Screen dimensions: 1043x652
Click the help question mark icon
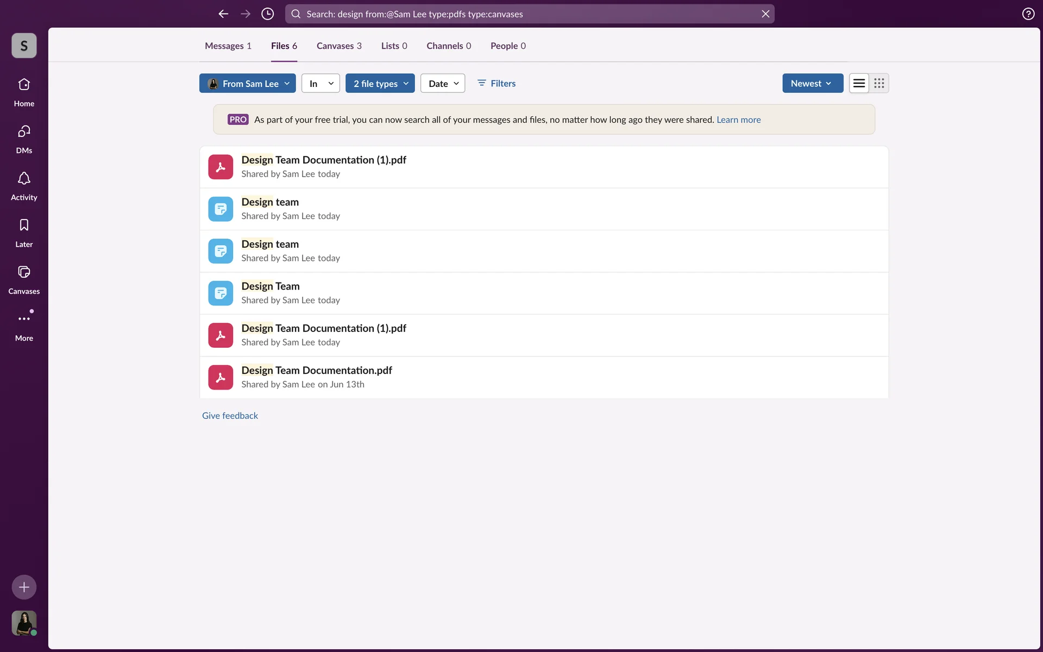pos(1028,14)
